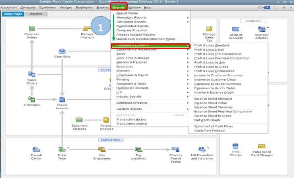Click the COMPANY section label
Screen dimensions: 294x178
(253, 21)
